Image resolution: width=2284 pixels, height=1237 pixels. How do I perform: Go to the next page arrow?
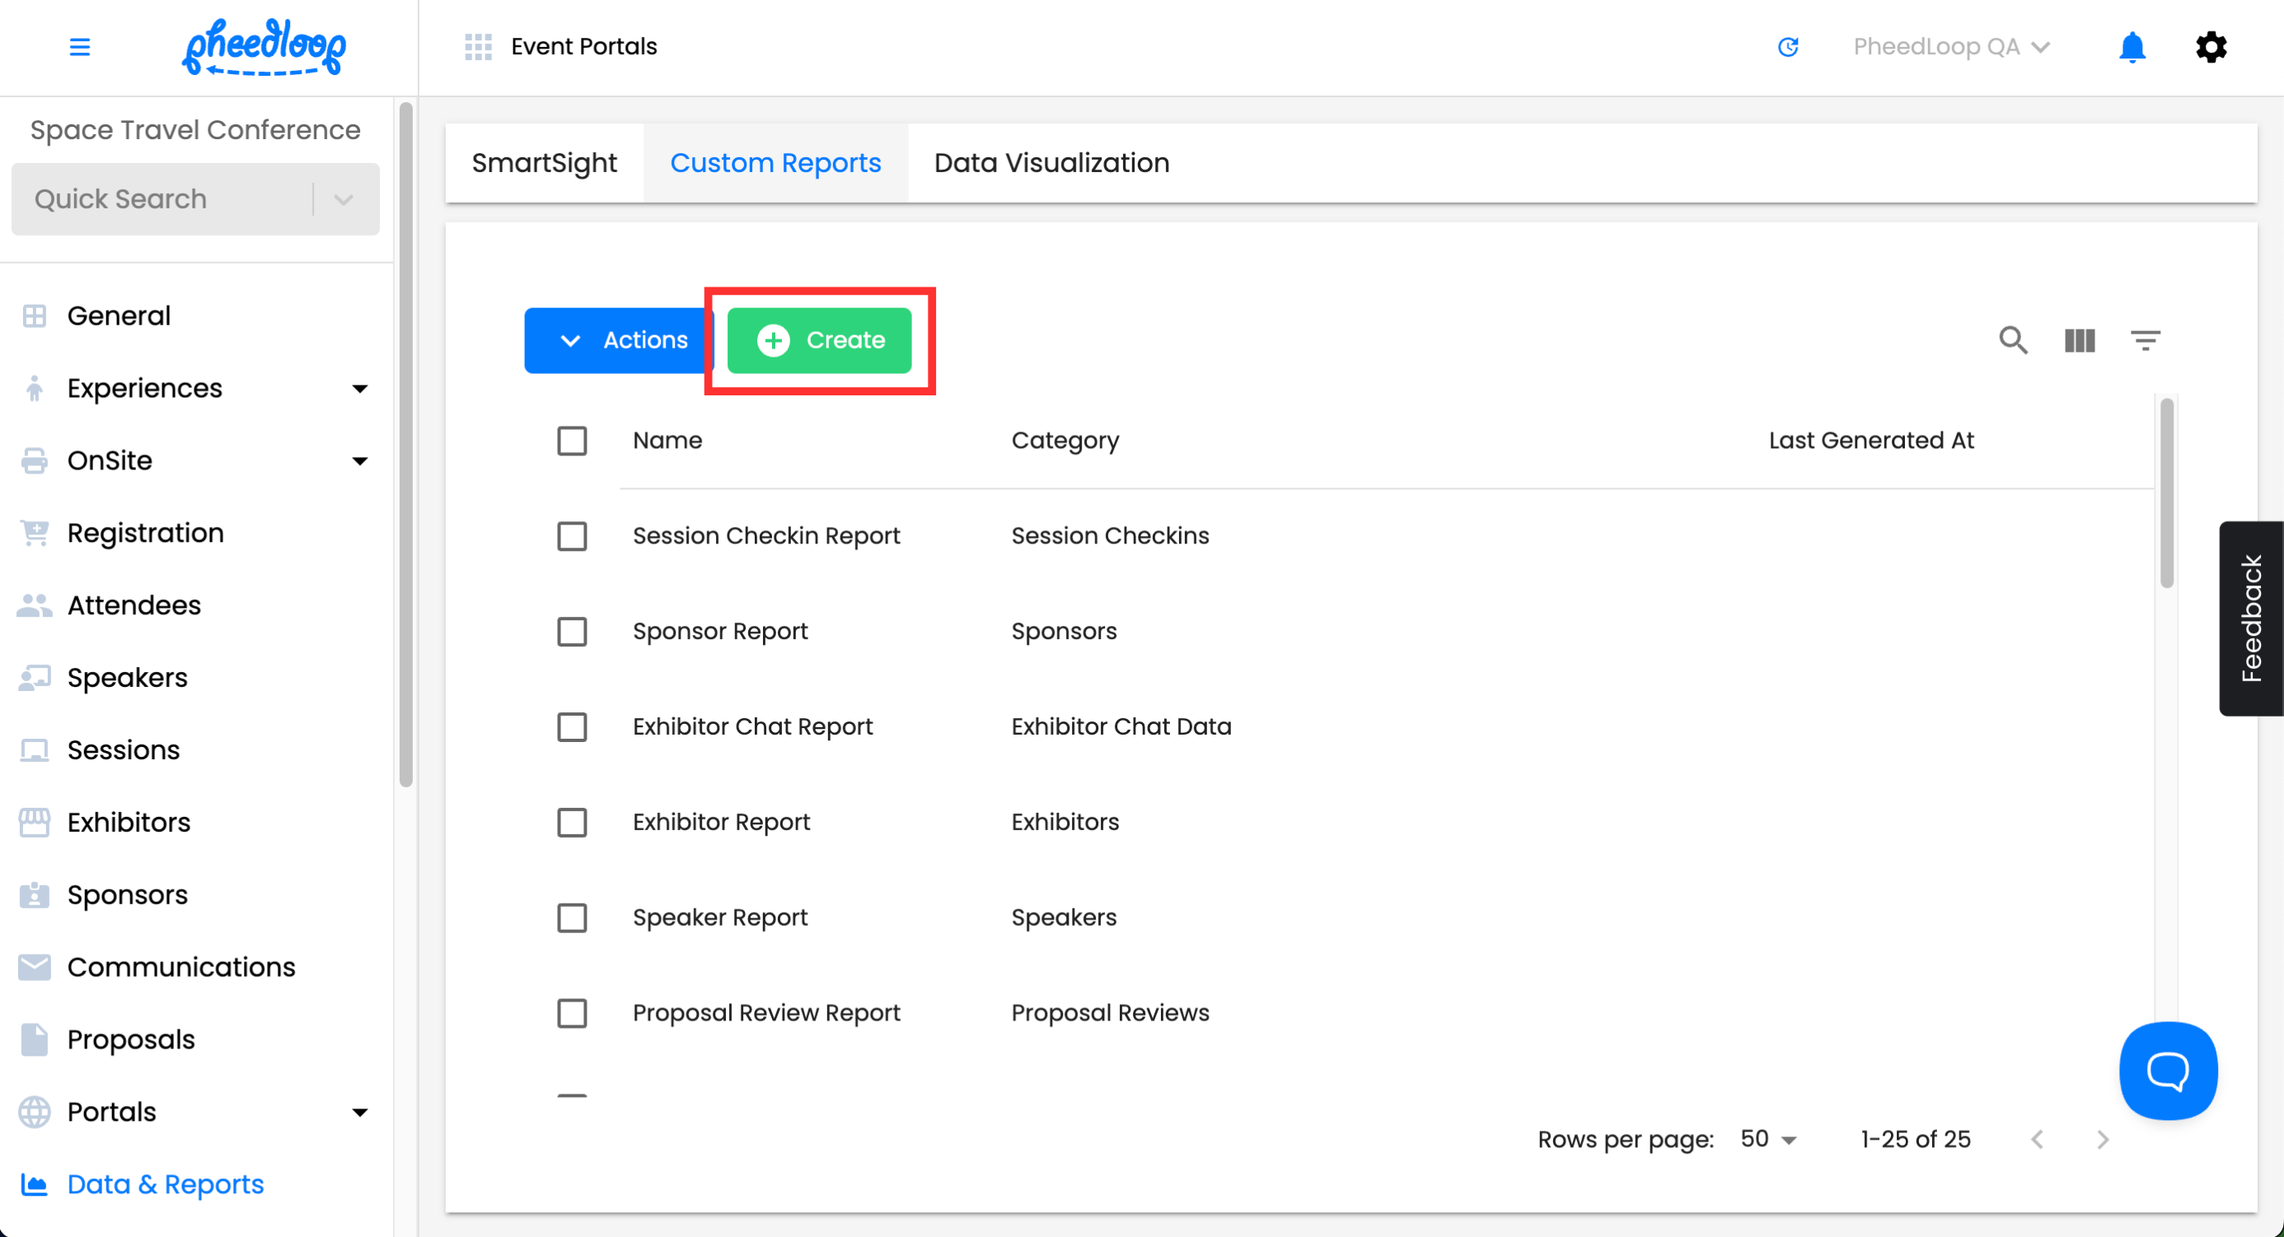[x=2102, y=1140]
